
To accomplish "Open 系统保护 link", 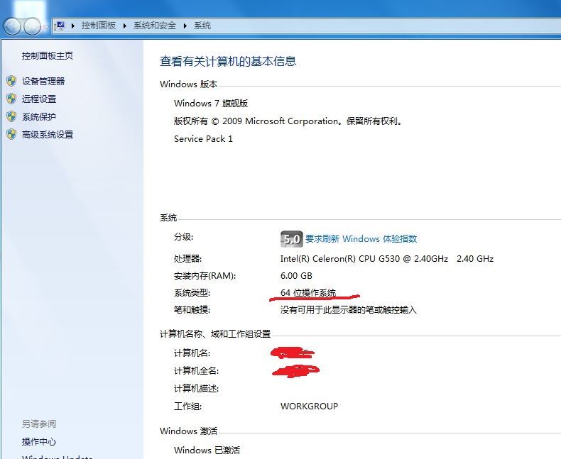I will [x=39, y=116].
